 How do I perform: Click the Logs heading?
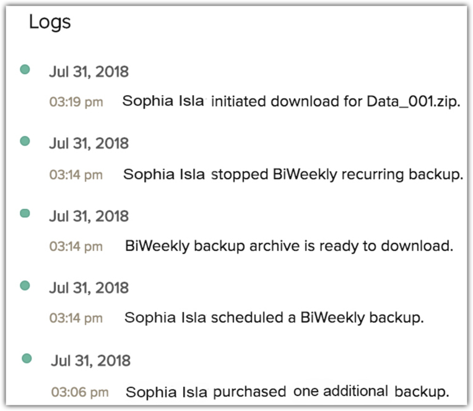click(50, 22)
